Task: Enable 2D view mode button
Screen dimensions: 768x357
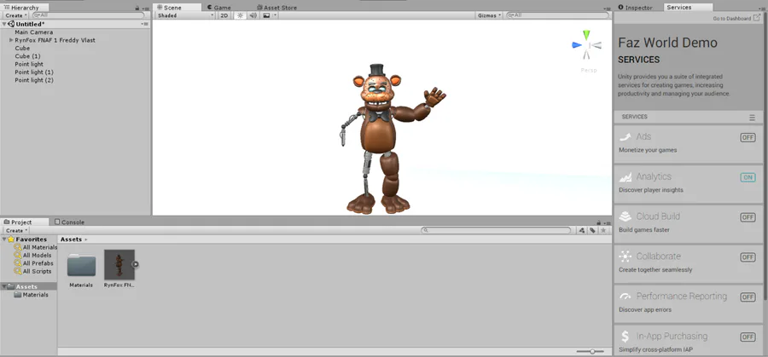Action: point(224,15)
